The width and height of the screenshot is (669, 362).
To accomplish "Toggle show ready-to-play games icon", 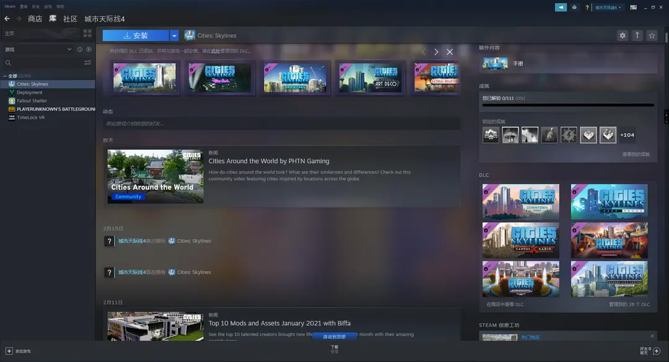I will (89, 50).
